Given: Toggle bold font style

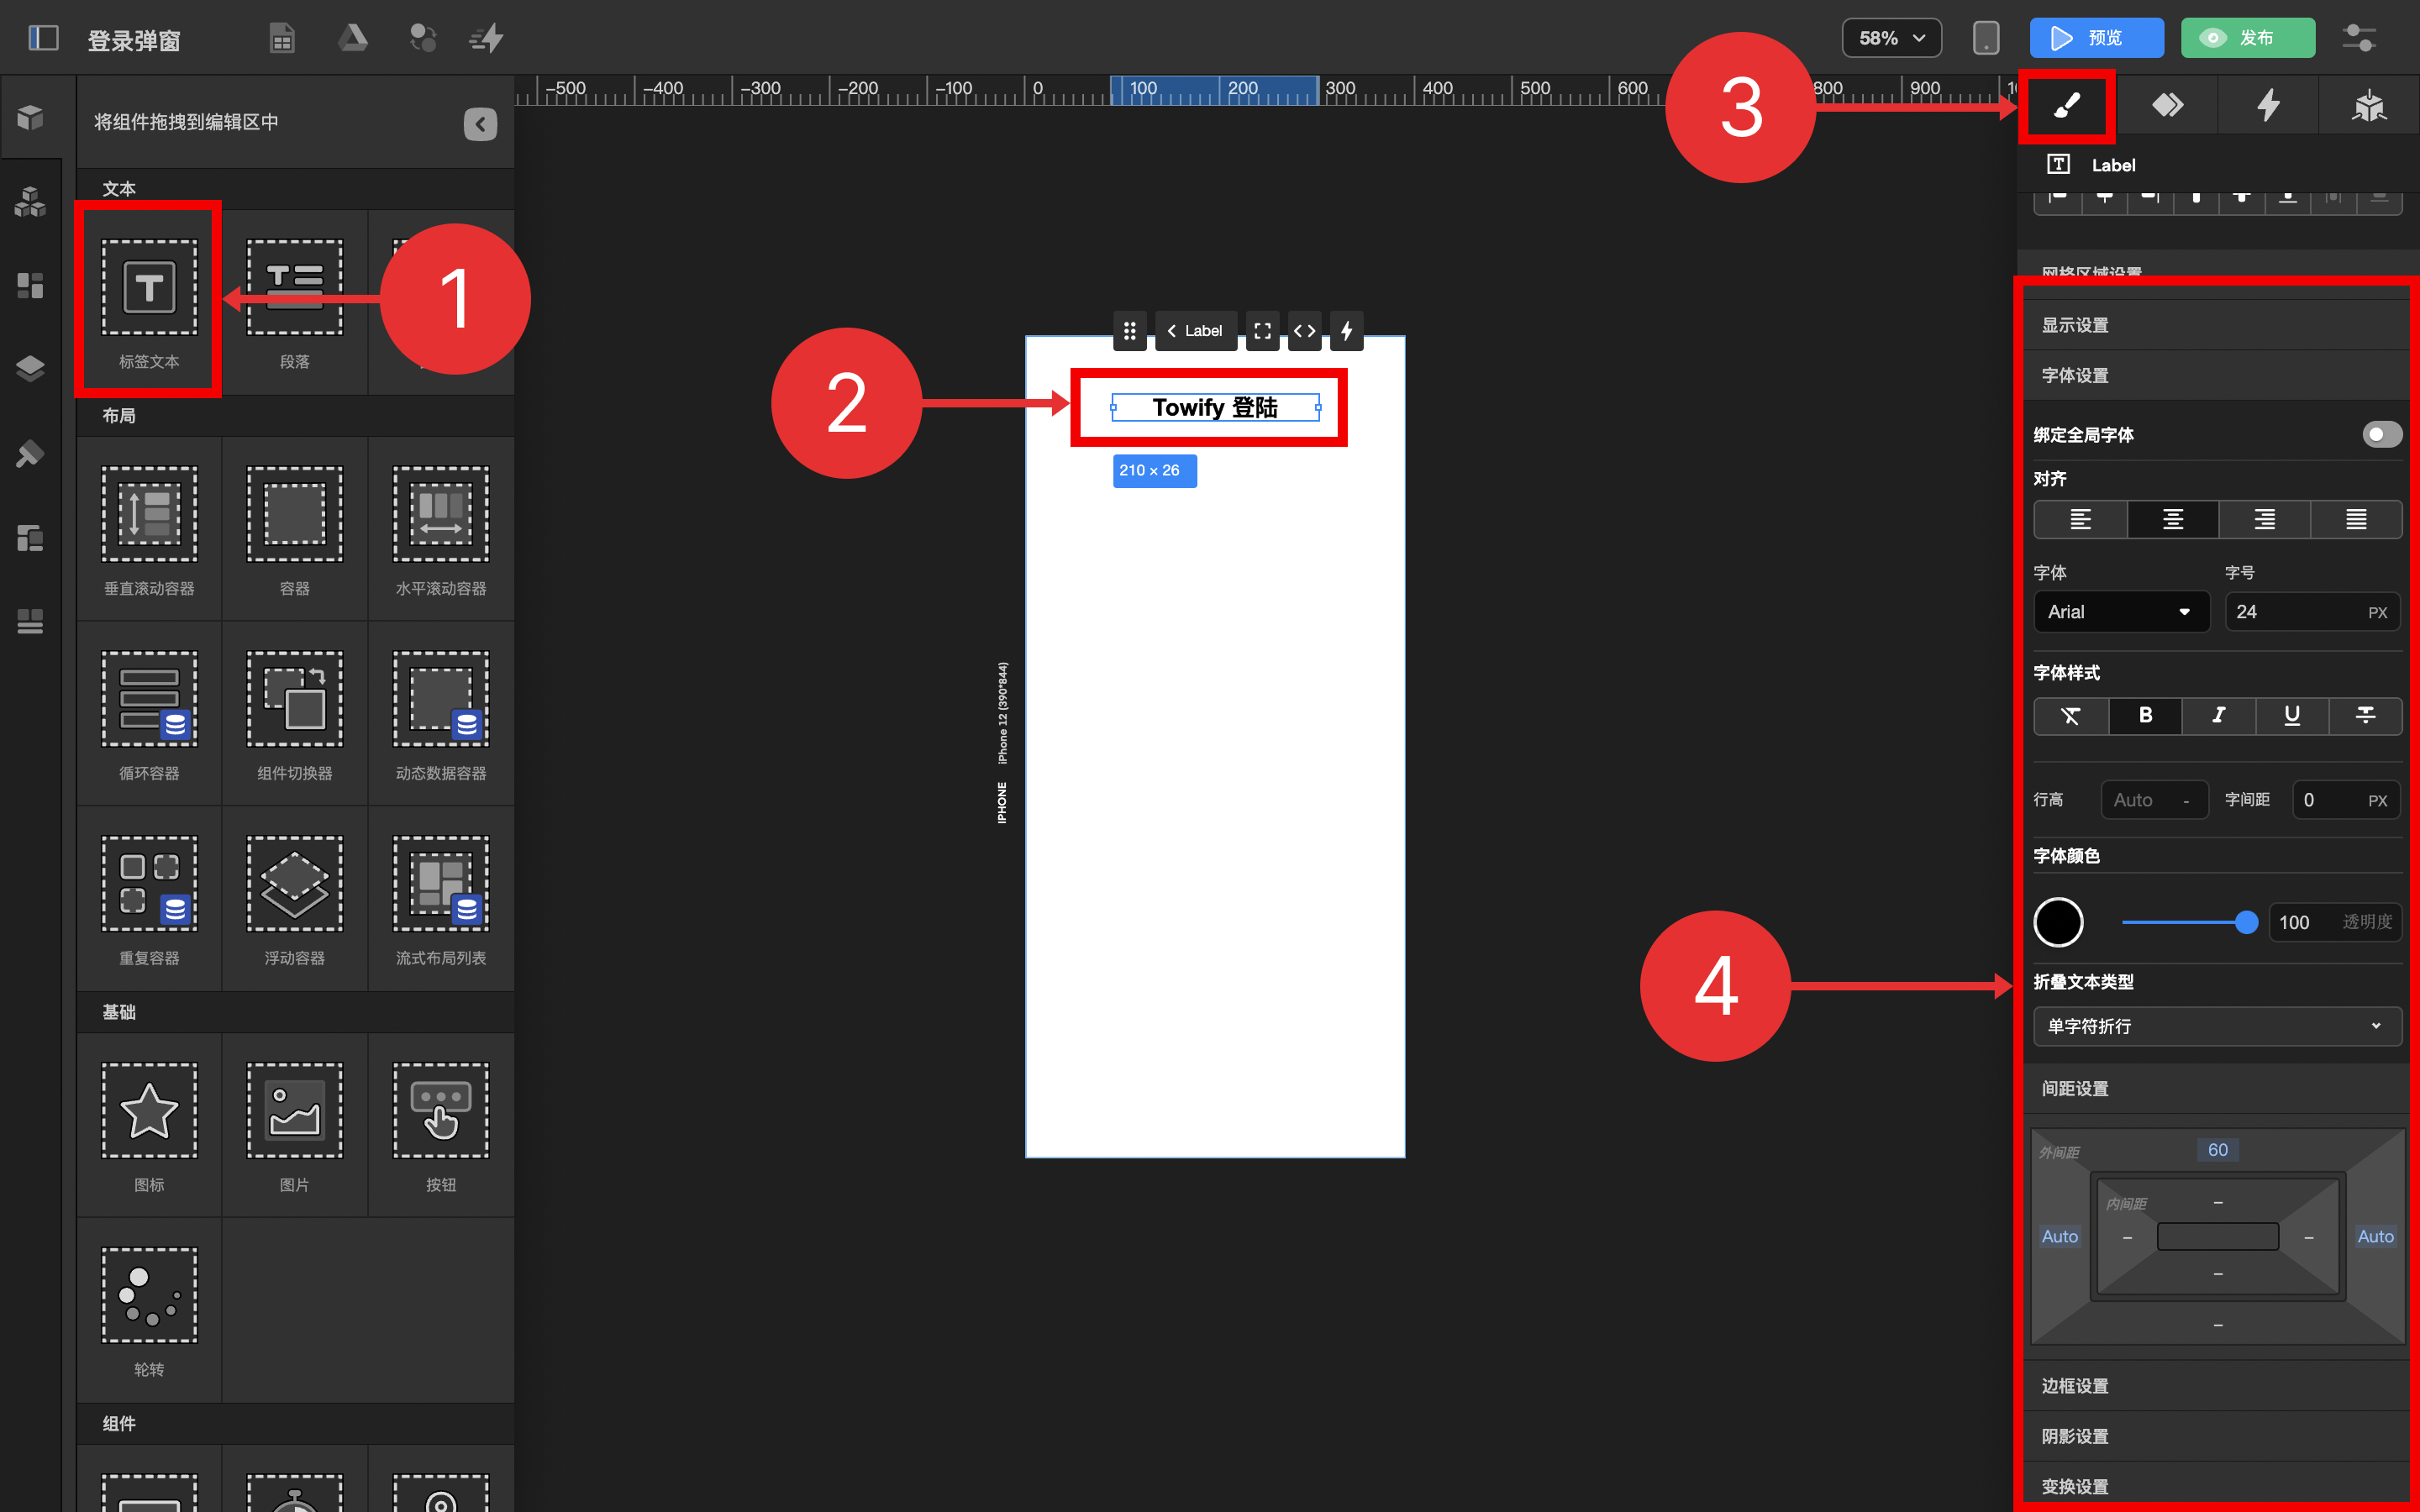Looking at the screenshot, I should point(2145,715).
